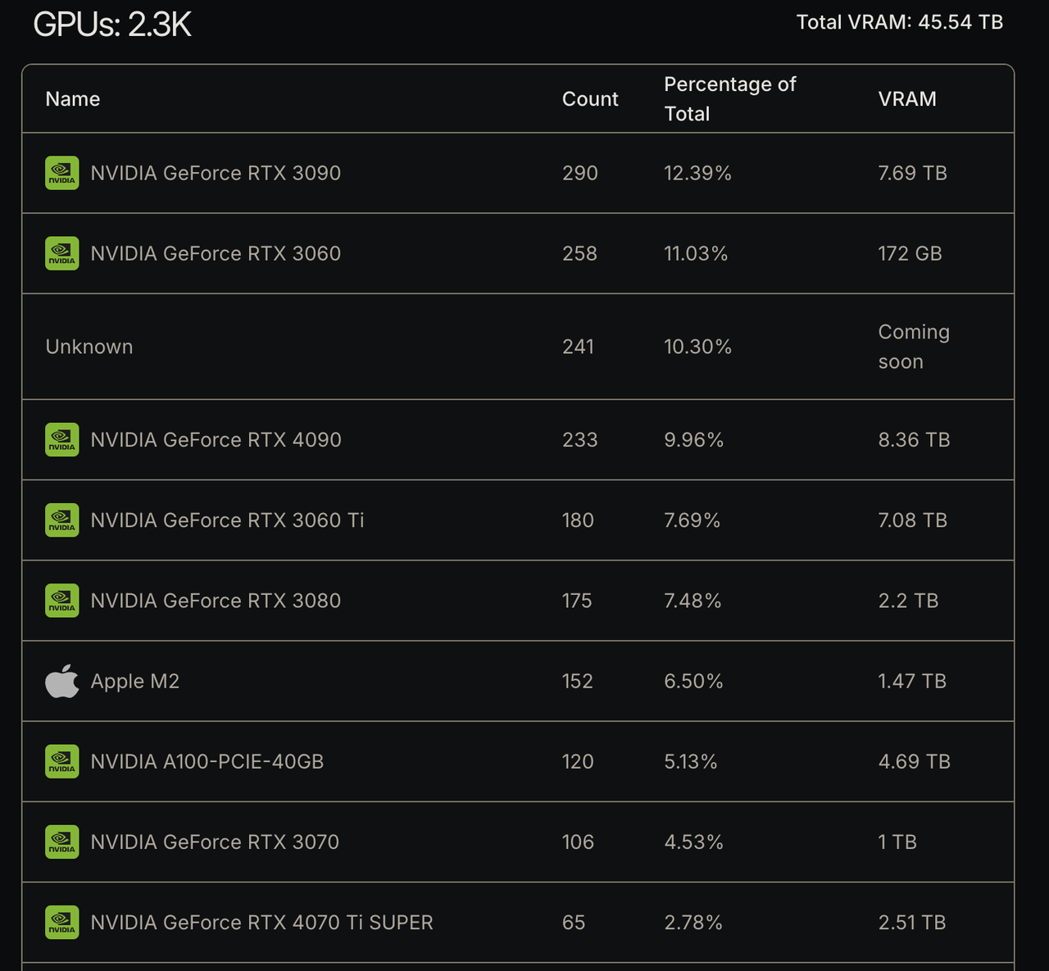Sort by the Name column header
The width and height of the screenshot is (1049, 971).
73,99
